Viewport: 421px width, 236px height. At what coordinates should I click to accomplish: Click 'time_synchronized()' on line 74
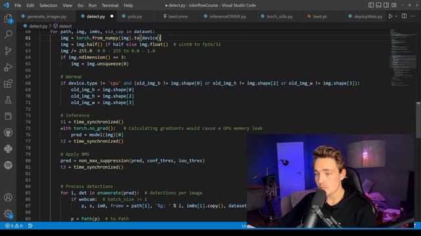[99, 122]
